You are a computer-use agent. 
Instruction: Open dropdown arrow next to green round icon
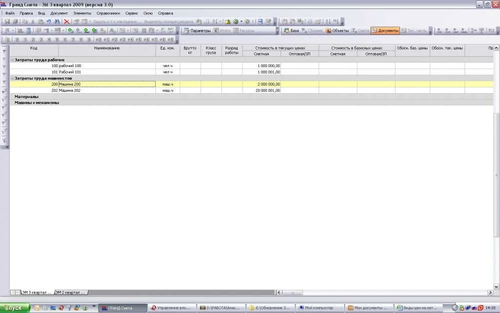tap(241, 22)
